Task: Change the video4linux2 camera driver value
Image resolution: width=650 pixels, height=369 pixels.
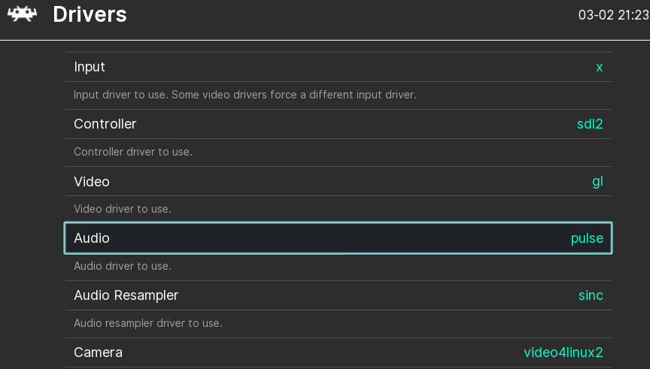Action: tap(563, 352)
